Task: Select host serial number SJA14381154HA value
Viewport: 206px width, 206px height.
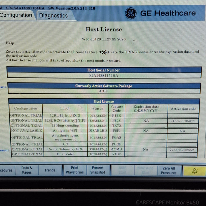Action: [104, 75]
